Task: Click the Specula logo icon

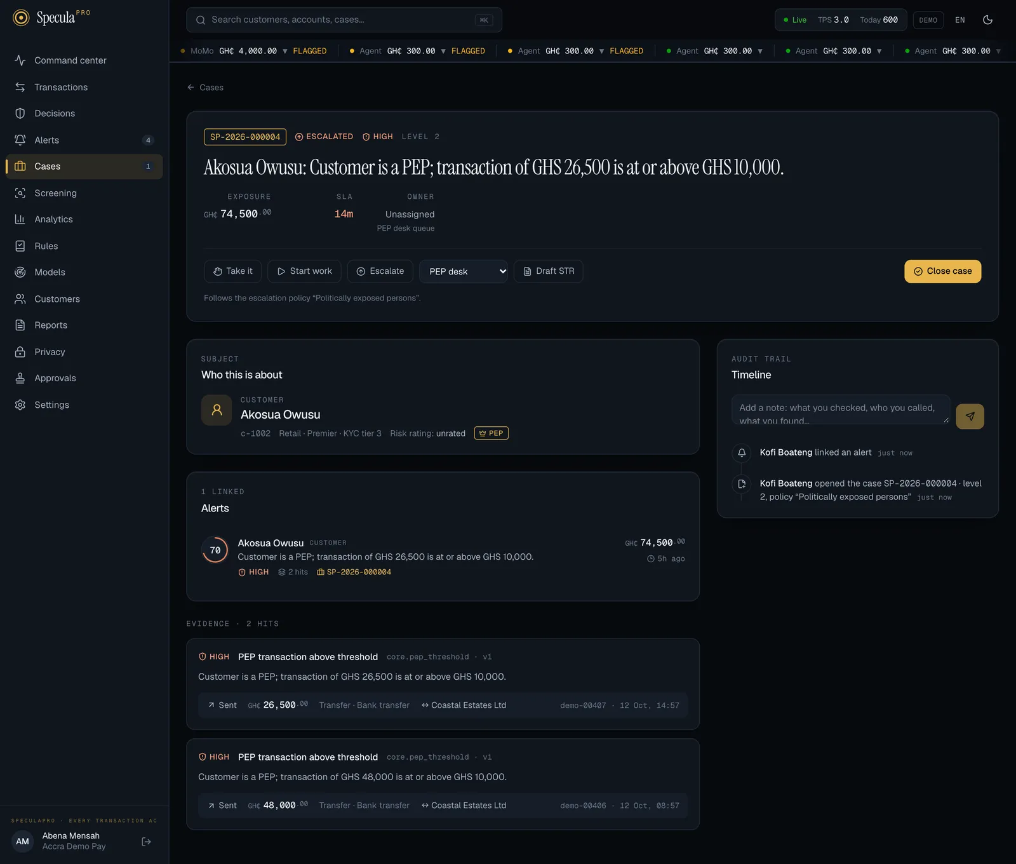Action: (21, 18)
